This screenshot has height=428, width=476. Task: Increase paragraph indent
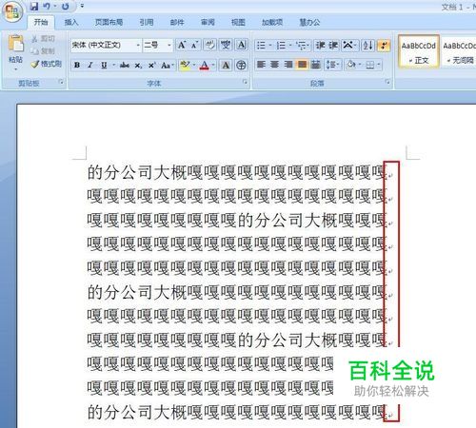[x=333, y=46]
